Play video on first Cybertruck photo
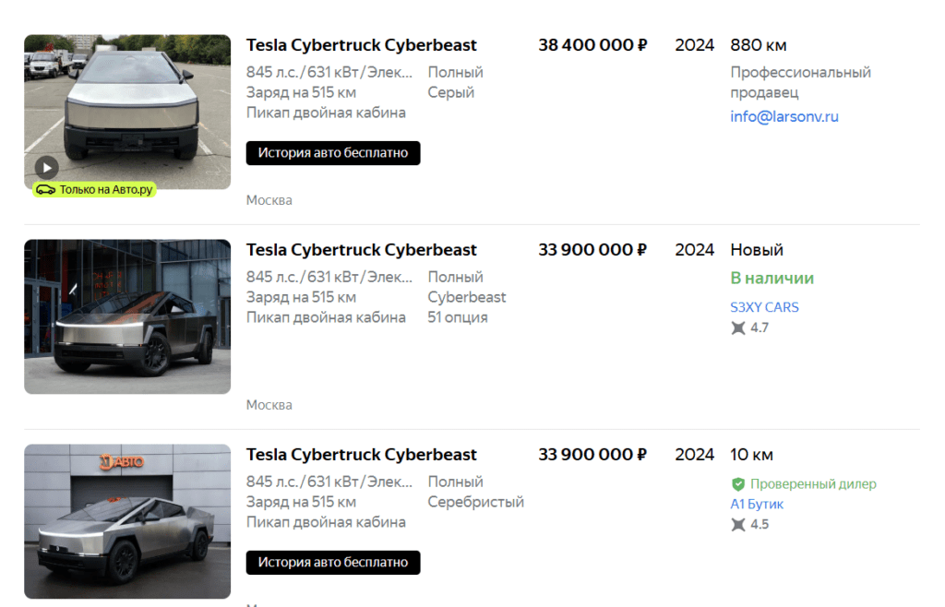 [46, 167]
